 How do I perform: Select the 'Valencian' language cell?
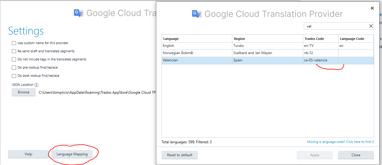(197, 60)
